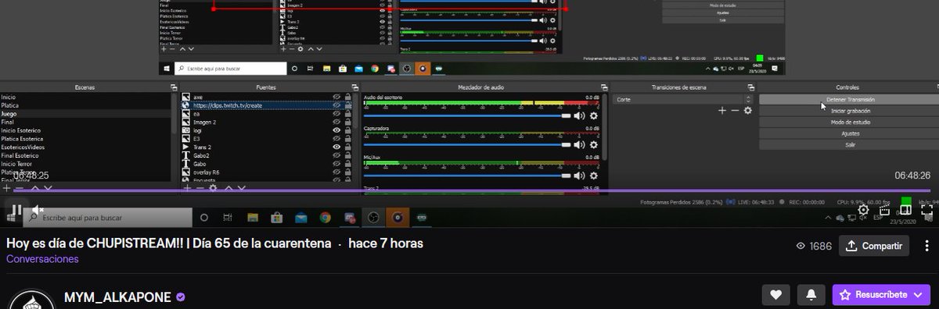Image resolution: width=939 pixels, height=309 pixels.
Task: Open Audio del escritorio settings gear
Action: [593, 115]
